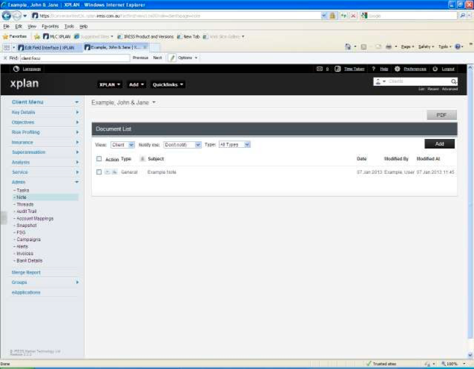Click the zoom magnifier icon in status bar
Viewport: 474px width, 369px height.
443,364
